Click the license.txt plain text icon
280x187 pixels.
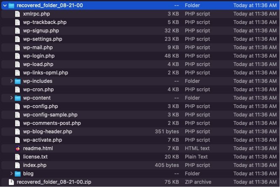coord(17,156)
